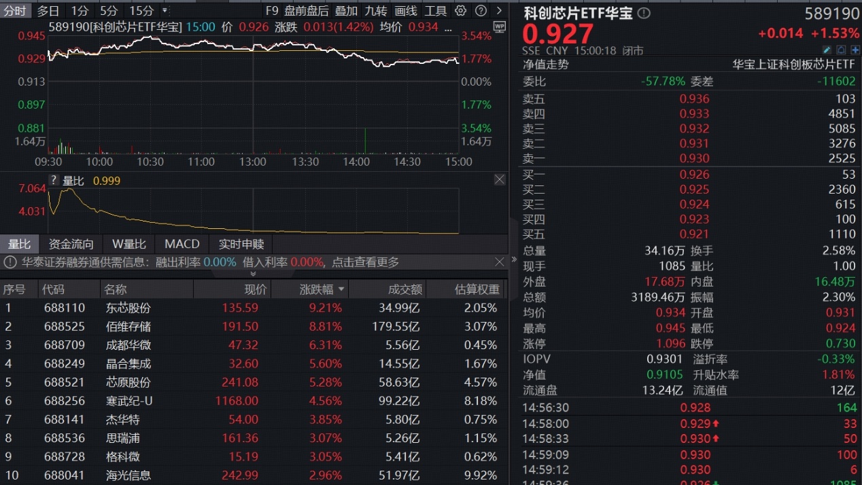Toggle 叠加 overlay on the chart

click(x=346, y=11)
